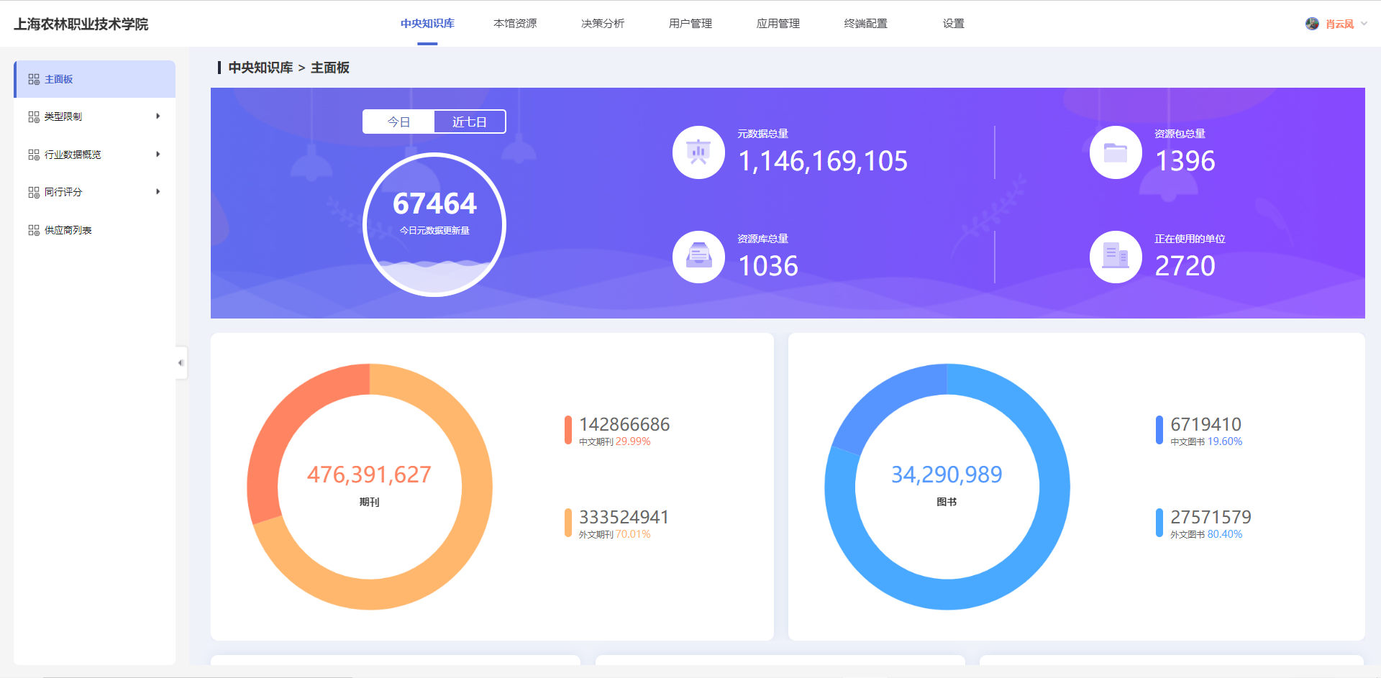Open 设置 in the top navigation

coord(954,24)
